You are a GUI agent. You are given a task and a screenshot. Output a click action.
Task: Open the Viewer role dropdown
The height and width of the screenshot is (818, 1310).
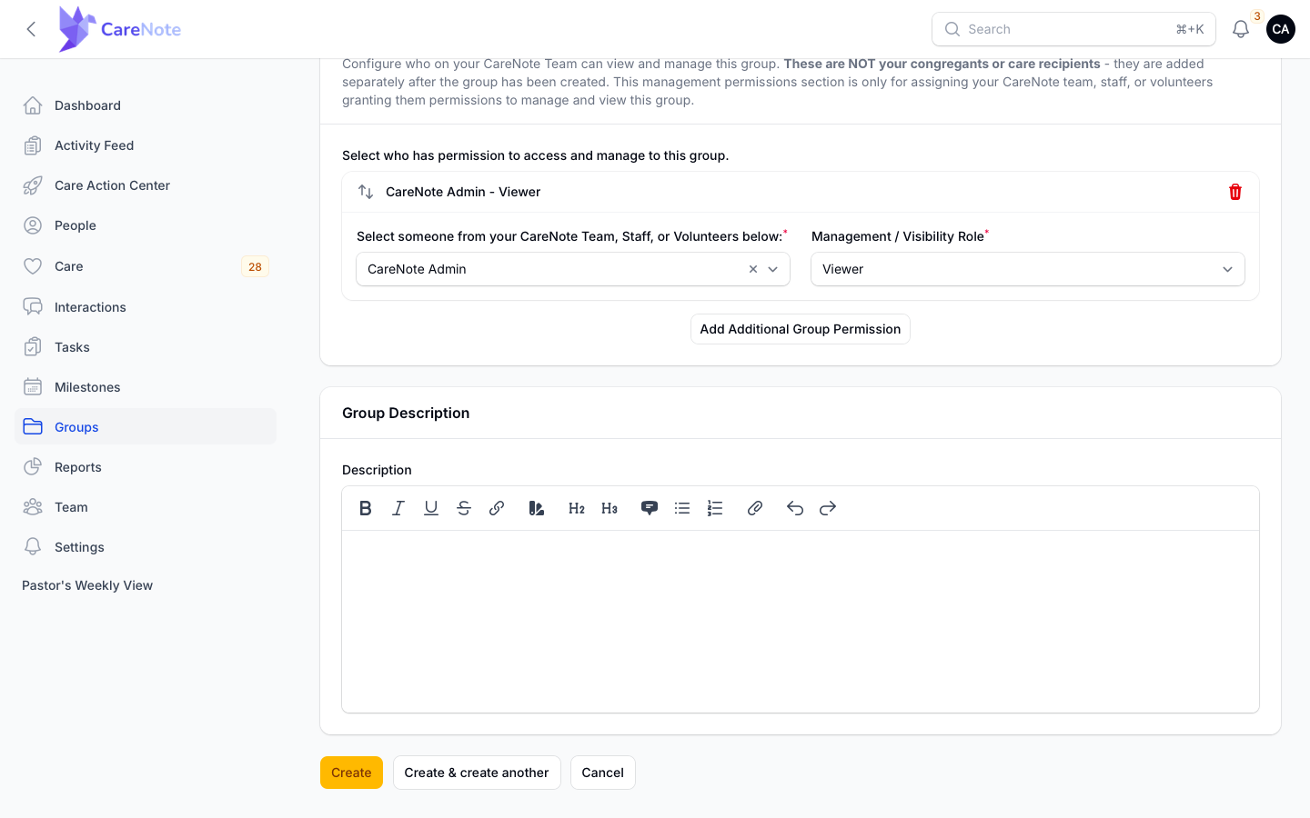coord(1028,269)
